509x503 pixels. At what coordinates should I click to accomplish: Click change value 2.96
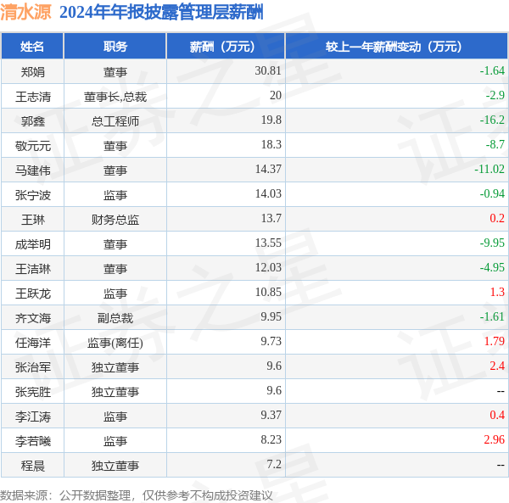[x=495, y=440]
